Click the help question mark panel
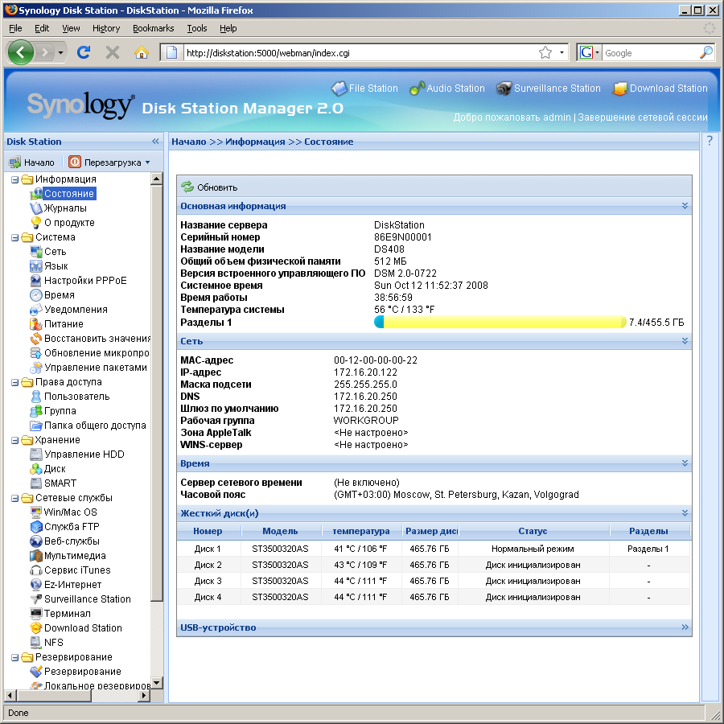This screenshot has width=724, height=724. (710, 142)
